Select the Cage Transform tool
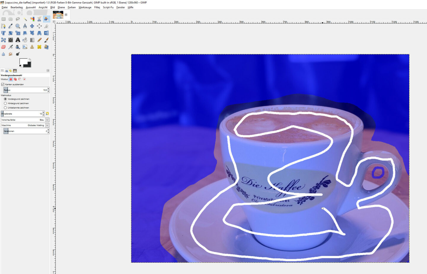Image resolution: width=427 pixels, height=274 pixels. tap(4, 40)
